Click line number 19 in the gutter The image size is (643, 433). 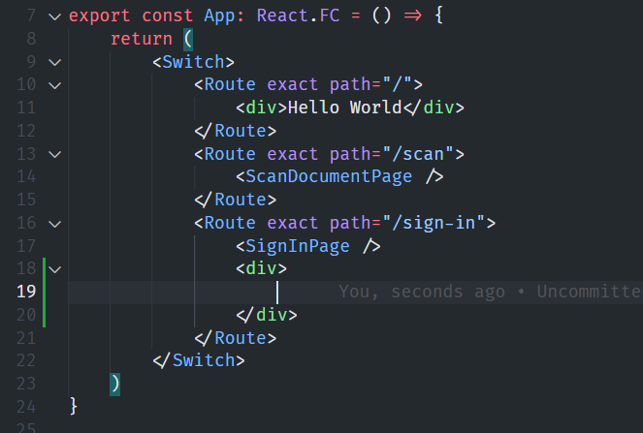(x=26, y=292)
